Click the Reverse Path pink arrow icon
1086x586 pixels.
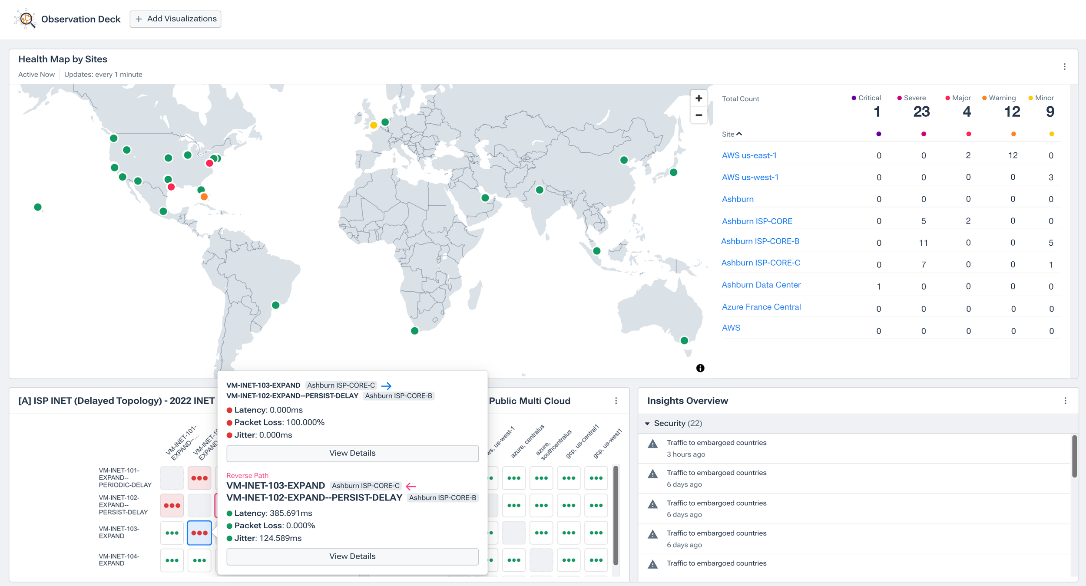(x=411, y=486)
